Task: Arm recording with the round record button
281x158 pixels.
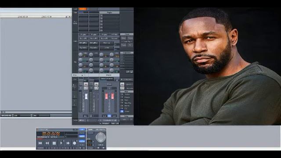Action: click(x=74, y=143)
